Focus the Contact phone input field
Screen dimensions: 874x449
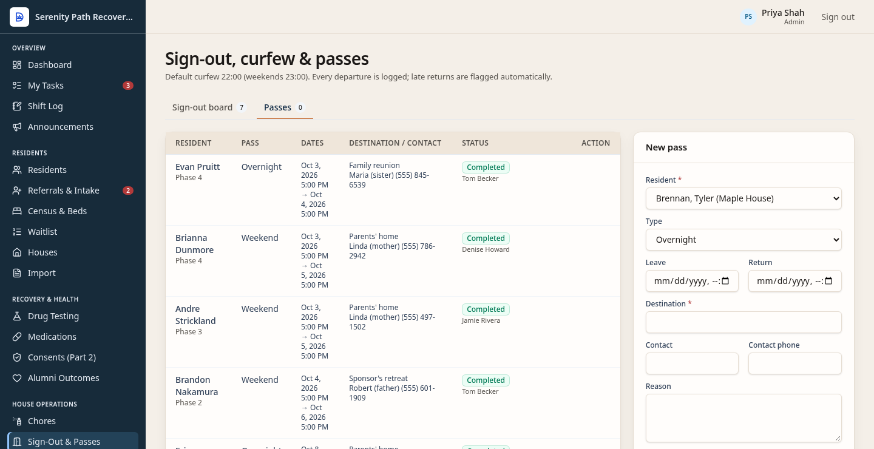[795, 363]
